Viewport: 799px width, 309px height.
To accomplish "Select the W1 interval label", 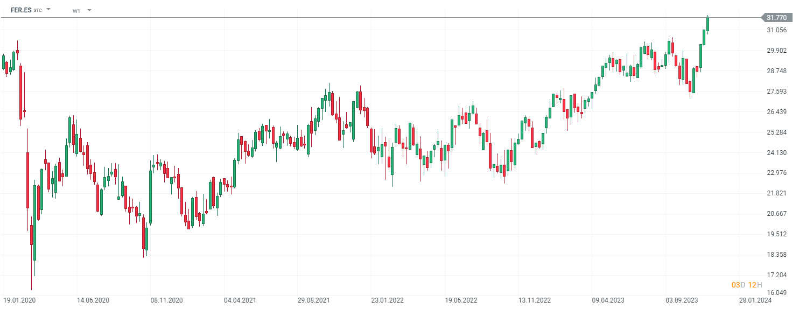I will click(x=76, y=10).
